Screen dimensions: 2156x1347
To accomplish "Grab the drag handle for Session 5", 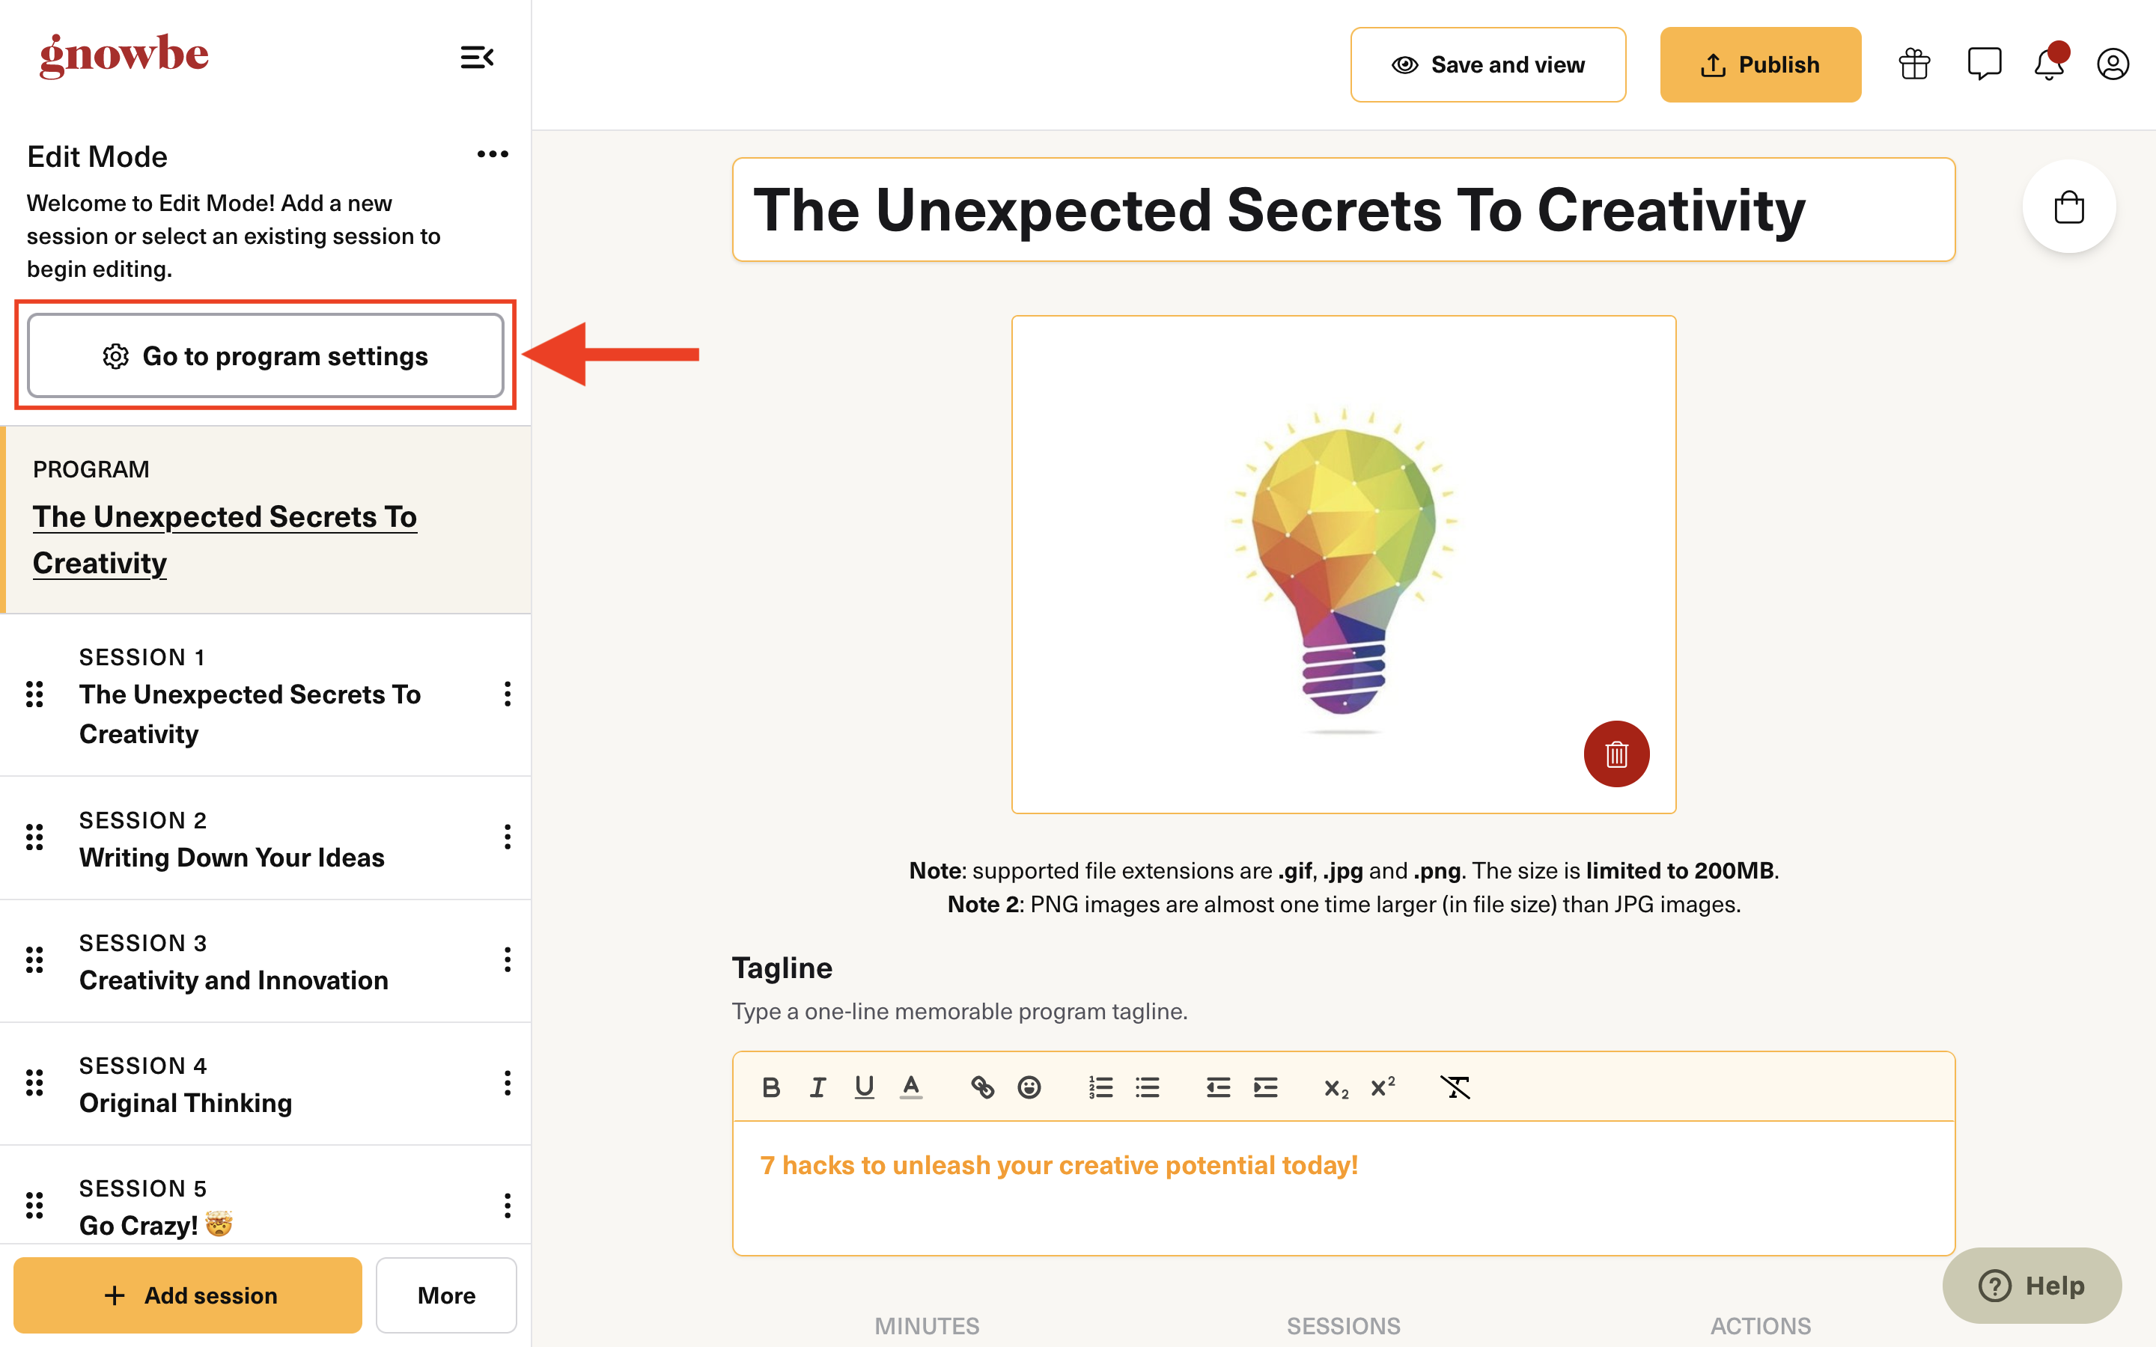I will pos(34,1206).
